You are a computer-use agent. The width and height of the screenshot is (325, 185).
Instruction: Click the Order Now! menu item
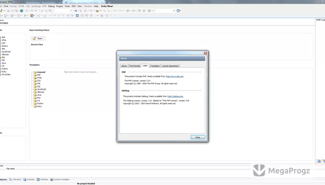107,6
